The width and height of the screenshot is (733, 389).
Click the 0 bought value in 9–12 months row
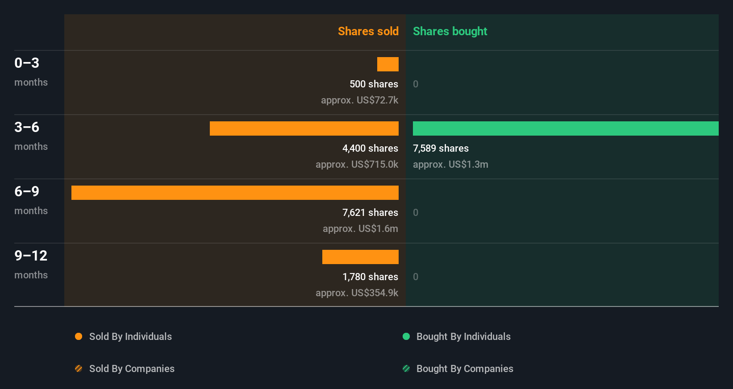[416, 277]
